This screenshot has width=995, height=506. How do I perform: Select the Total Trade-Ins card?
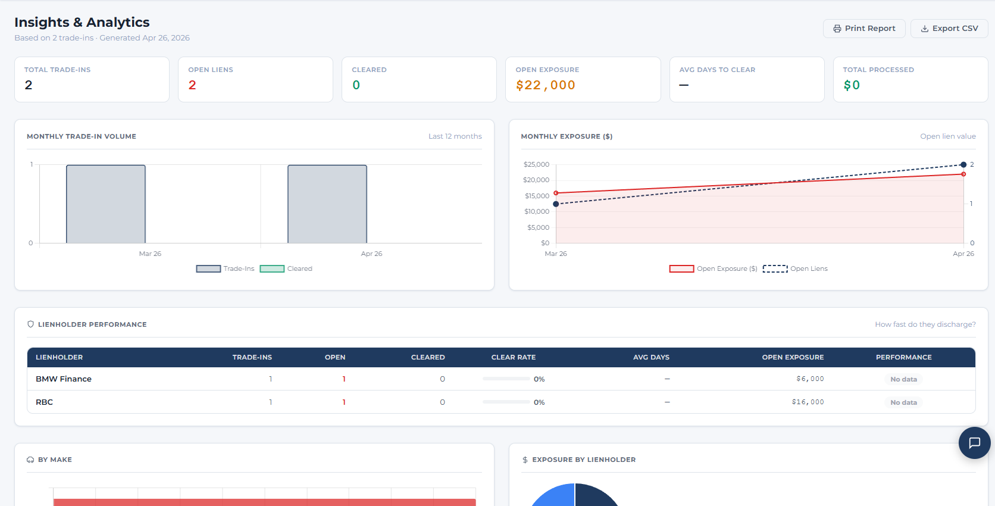coord(92,79)
